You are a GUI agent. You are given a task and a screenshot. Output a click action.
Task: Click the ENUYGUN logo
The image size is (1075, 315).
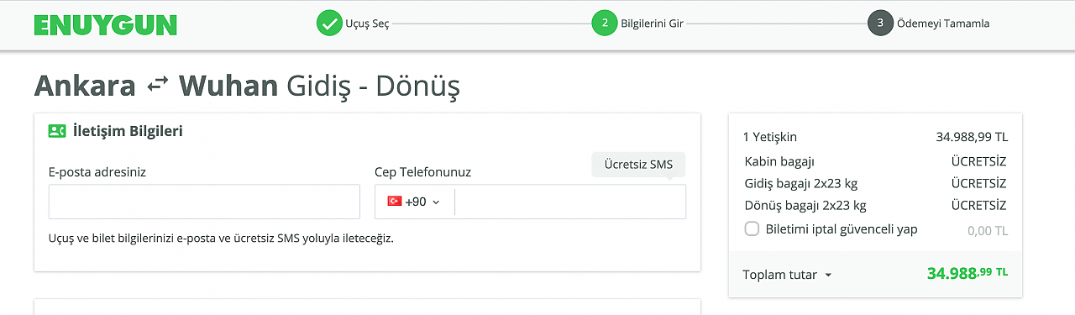[106, 24]
